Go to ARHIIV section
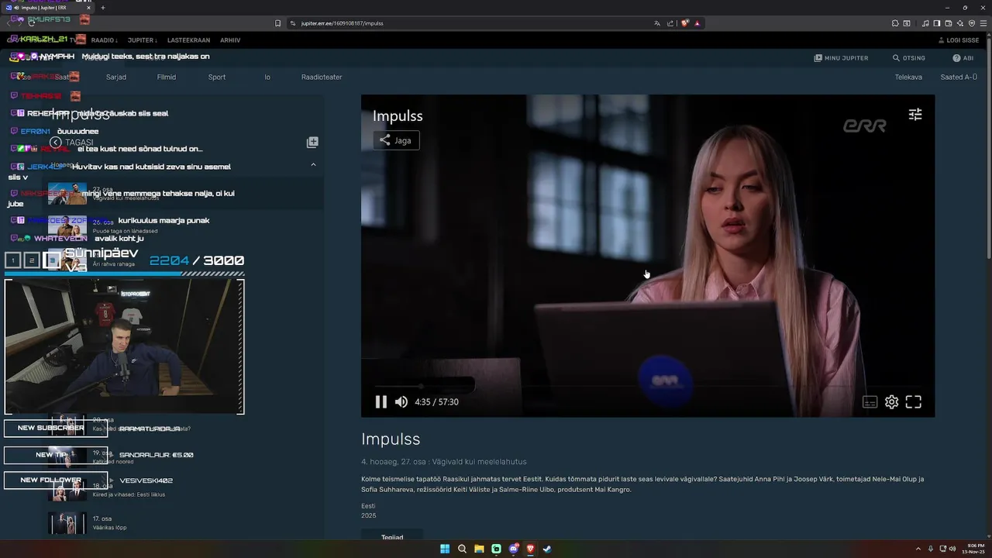This screenshot has width=992, height=558. (x=230, y=40)
